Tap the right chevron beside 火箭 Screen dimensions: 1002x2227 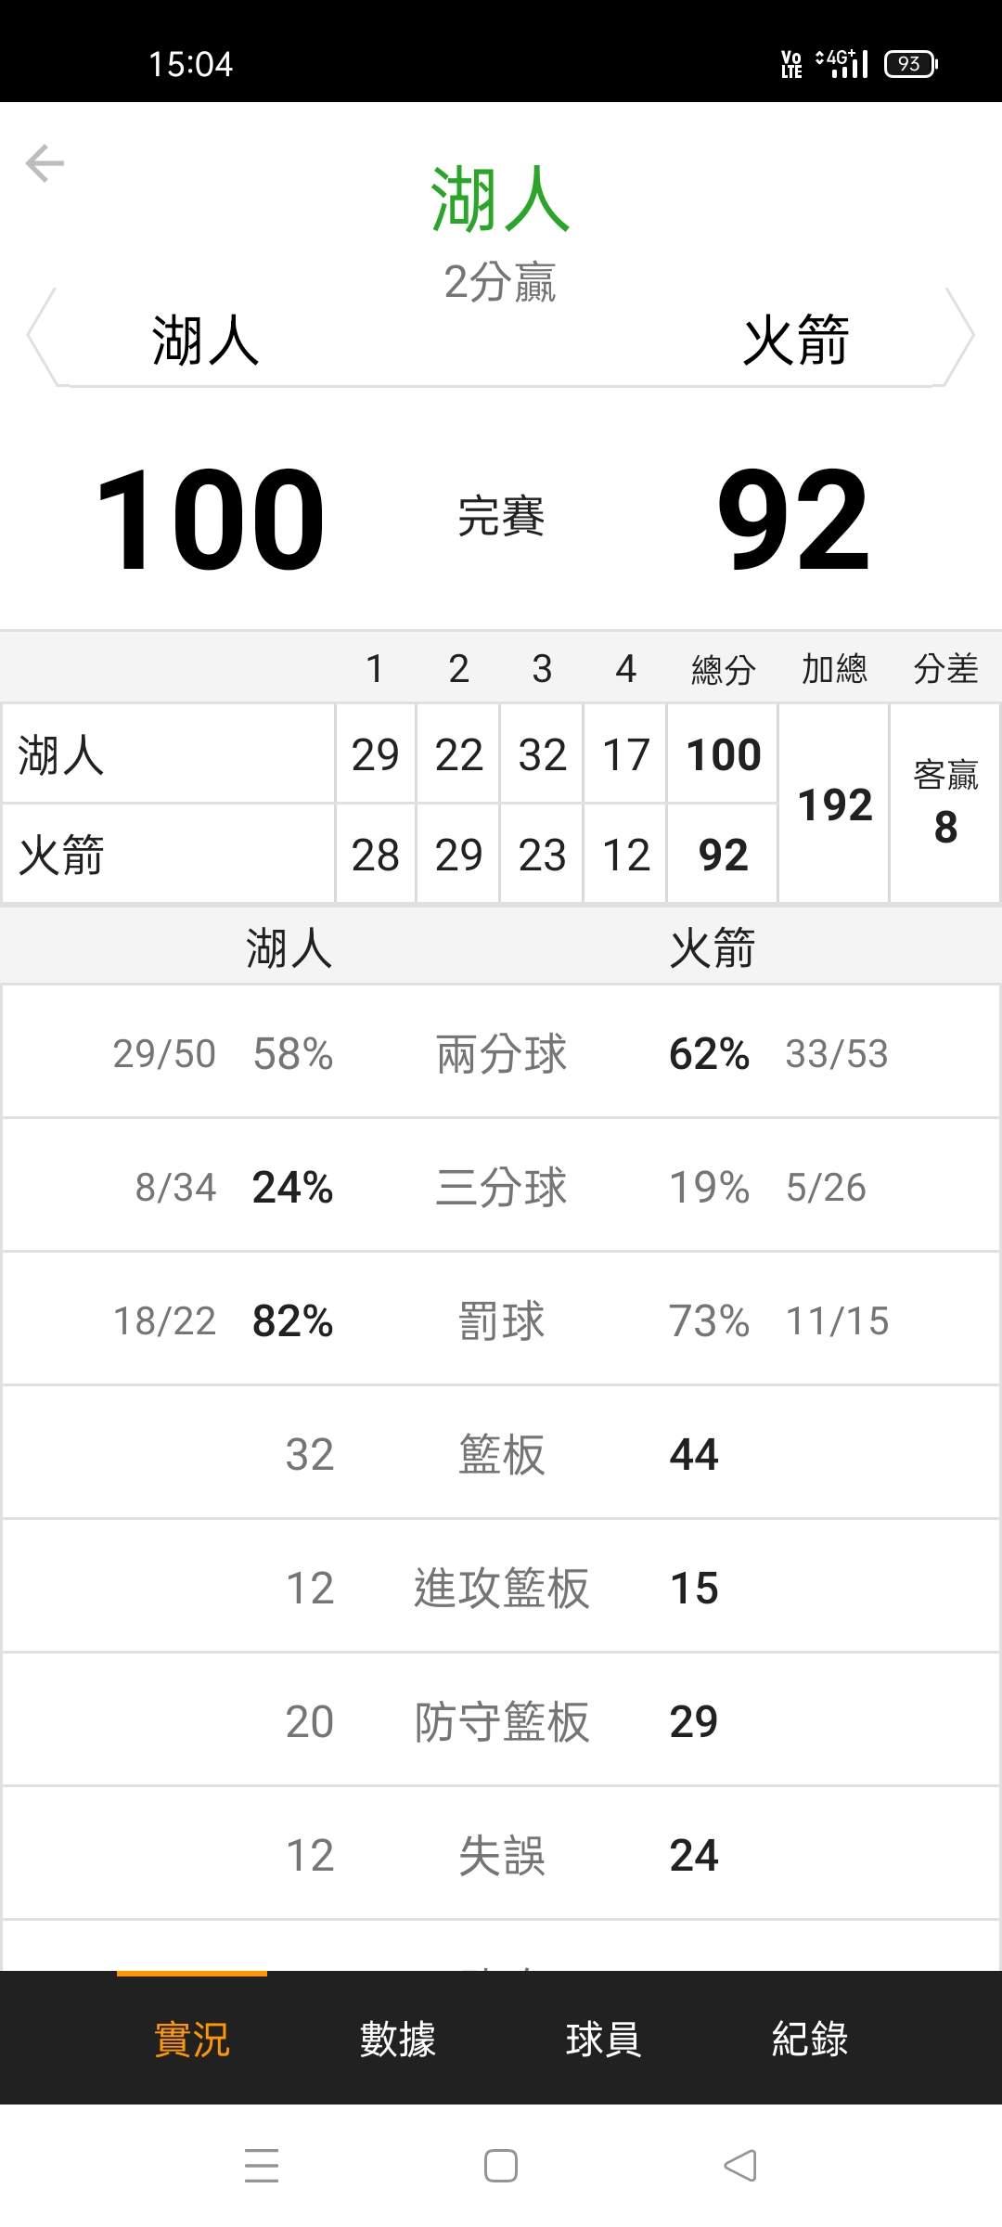960,336
